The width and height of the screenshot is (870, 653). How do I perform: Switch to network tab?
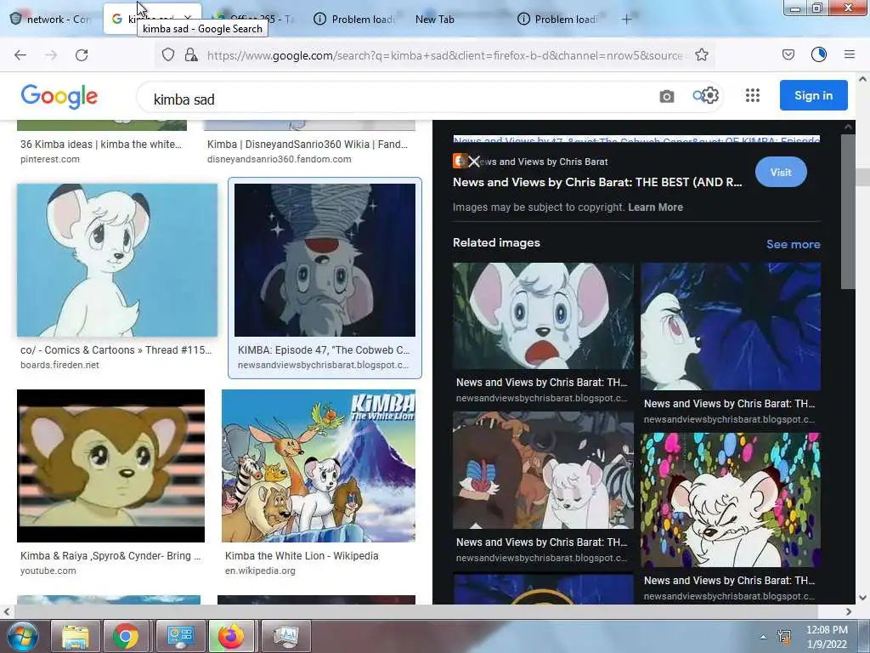pos(50,19)
